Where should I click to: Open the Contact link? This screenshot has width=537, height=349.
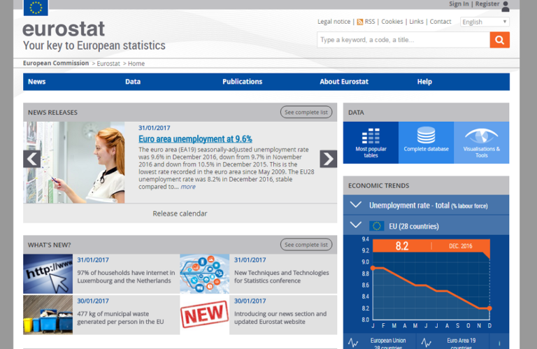(x=440, y=22)
